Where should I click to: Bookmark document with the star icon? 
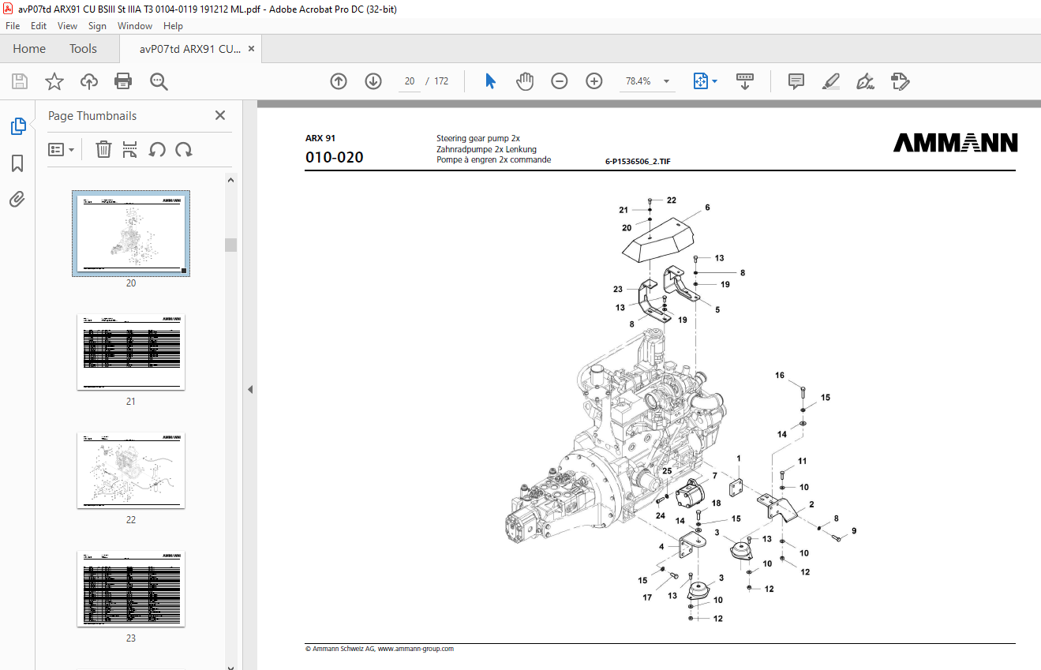(x=54, y=81)
